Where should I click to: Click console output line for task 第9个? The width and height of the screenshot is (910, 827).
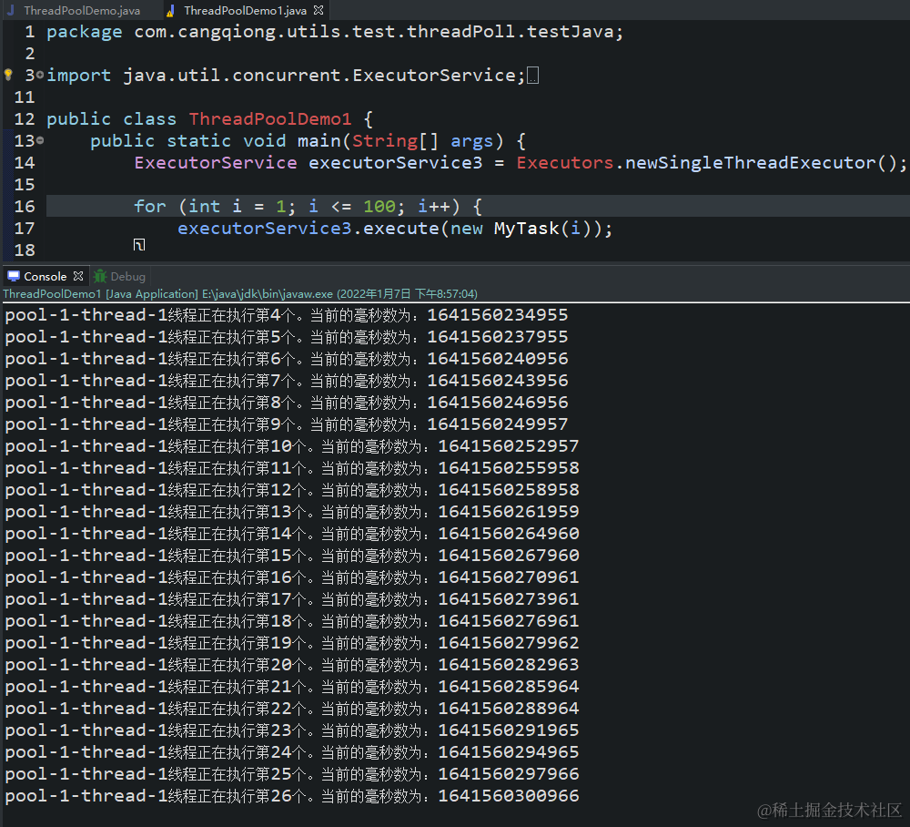point(287,424)
